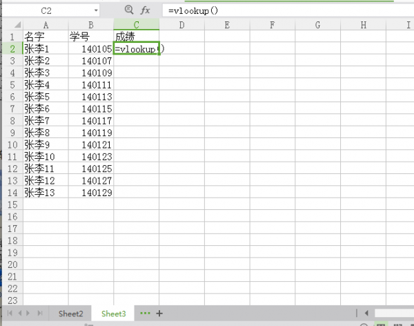Go to first sheet navigation arrow
The height and width of the screenshot is (326, 414).
click(9, 313)
